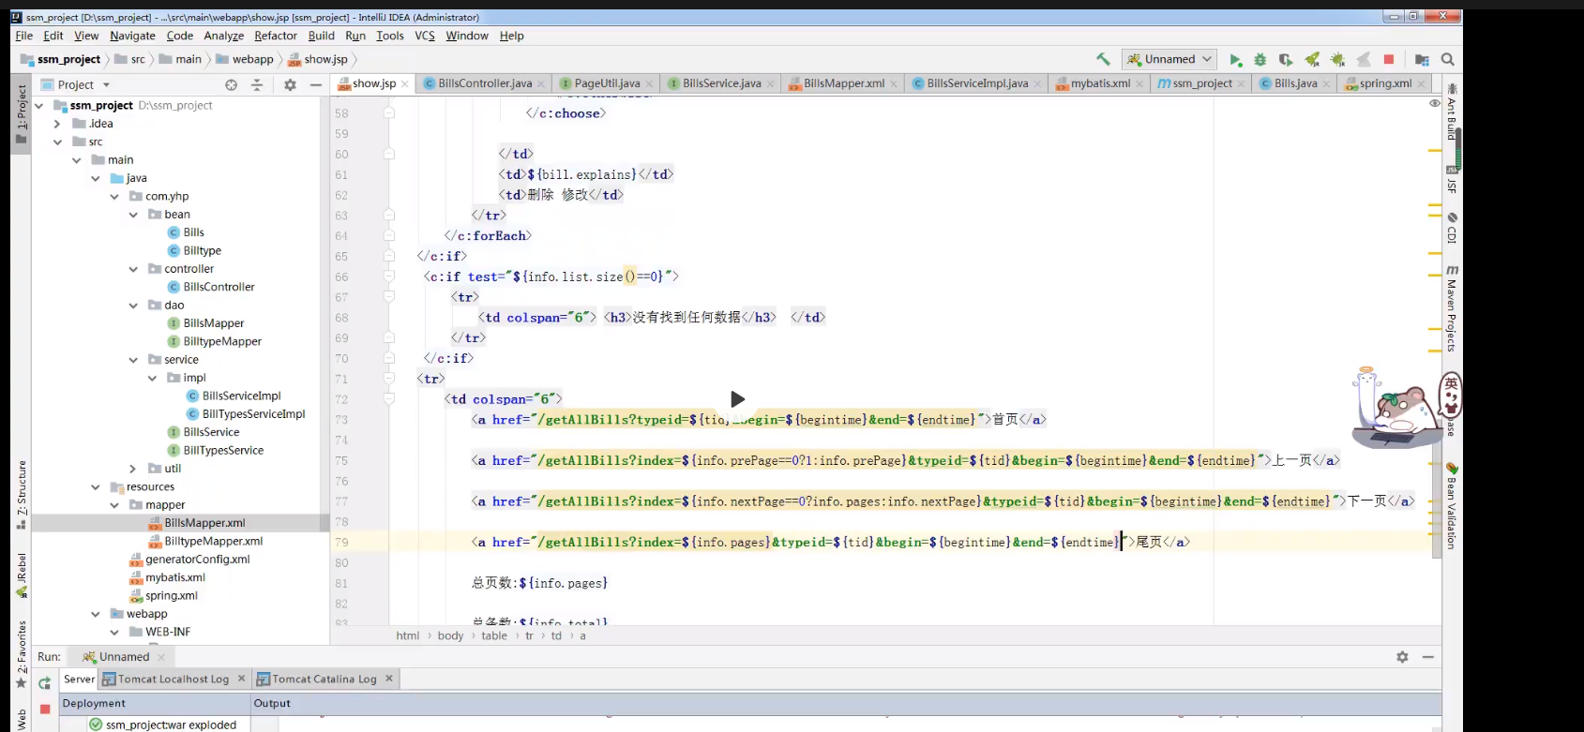The height and width of the screenshot is (732, 1584).
Task: Open Tomcat Localhost Log tab
Action: (x=173, y=680)
